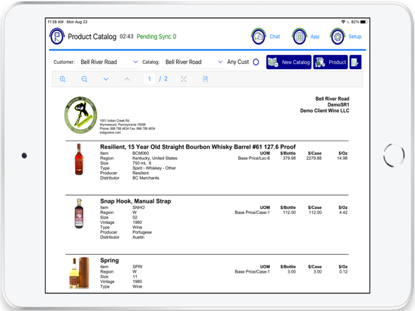This screenshot has height=311, width=415.
Task: Click the BC Merchants distributor value
Action: point(146,178)
